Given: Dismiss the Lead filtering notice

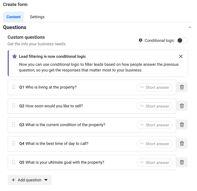Looking at the screenshot, I should point(181,56).
